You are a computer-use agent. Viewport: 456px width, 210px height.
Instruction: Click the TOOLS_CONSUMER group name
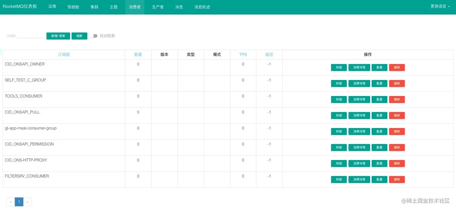tap(24, 96)
